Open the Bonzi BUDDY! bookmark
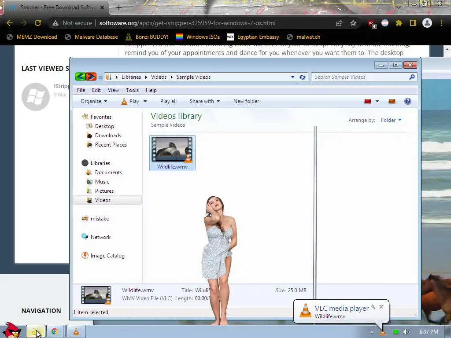This screenshot has width=451, height=338. [x=147, y=37]
